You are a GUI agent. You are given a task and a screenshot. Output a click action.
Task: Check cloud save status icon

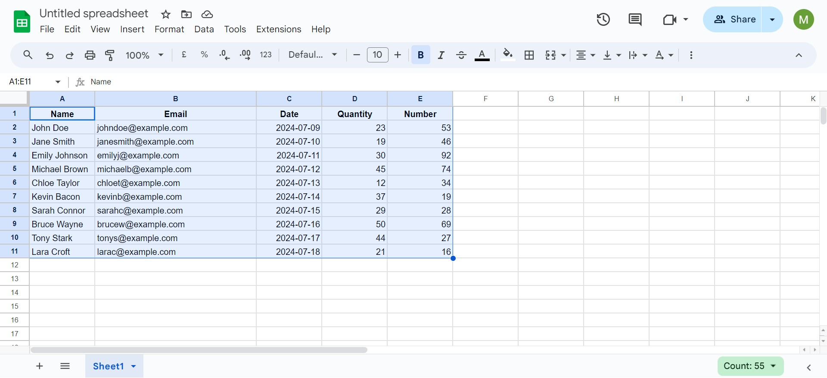tap(207, 15)
